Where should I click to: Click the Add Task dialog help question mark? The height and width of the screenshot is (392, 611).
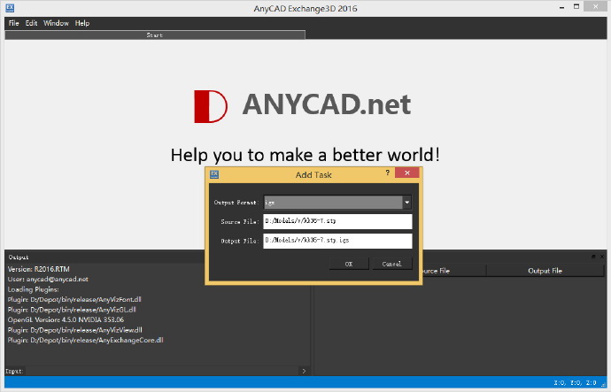pyautogui.click(x=387, y=173)
